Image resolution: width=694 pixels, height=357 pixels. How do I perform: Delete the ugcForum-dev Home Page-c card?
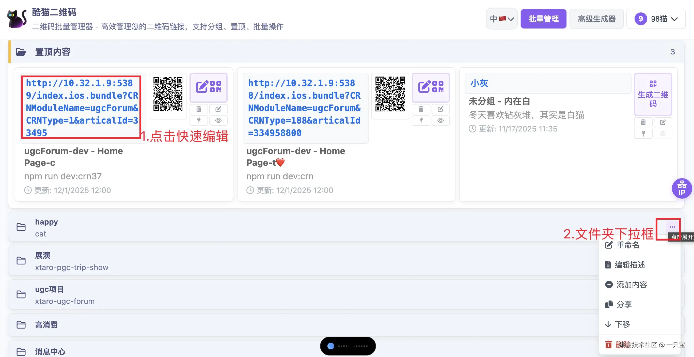tap(199, 109)
